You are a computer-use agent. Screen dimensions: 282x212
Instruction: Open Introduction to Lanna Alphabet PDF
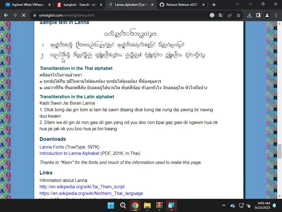[x=69, y=153]
